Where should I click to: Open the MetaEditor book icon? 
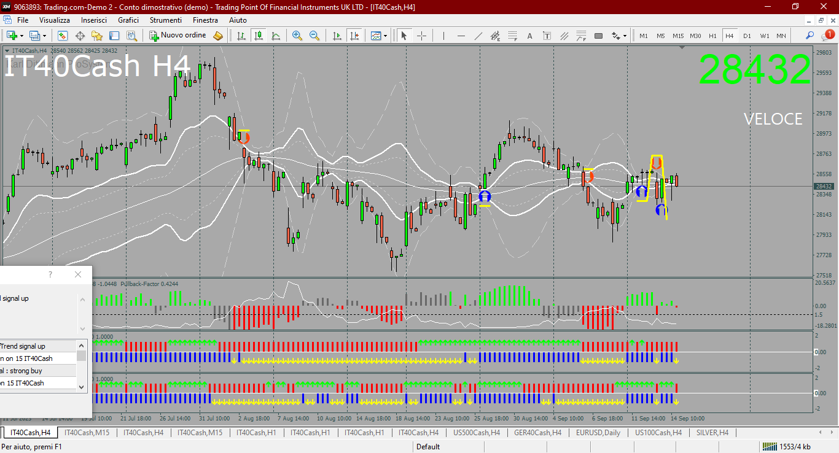click(218, 36)
